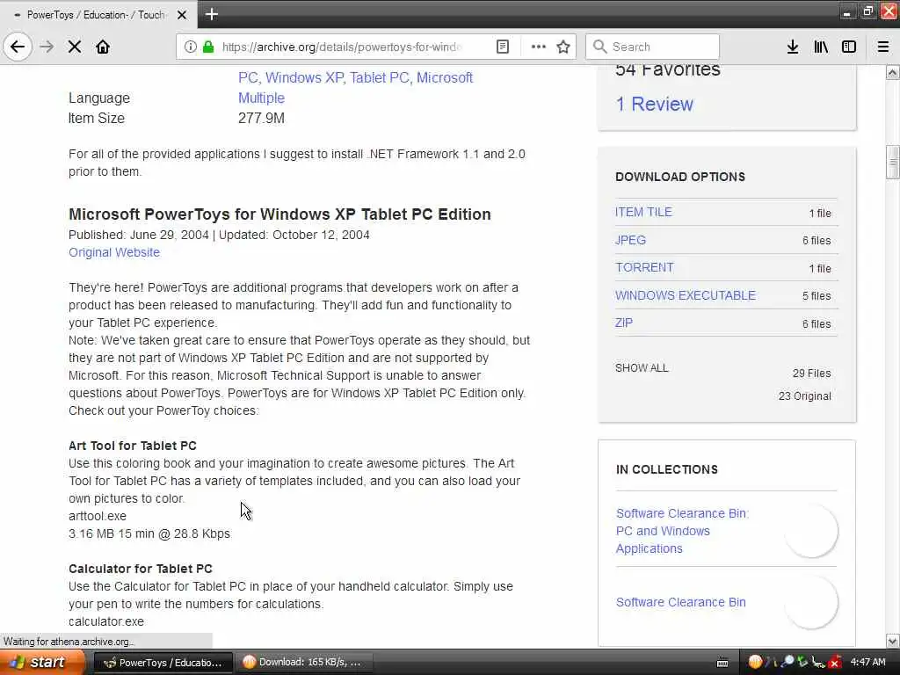Open the Download 165 KB/s taskbar window
900x675 pixels.
[304, 663]
